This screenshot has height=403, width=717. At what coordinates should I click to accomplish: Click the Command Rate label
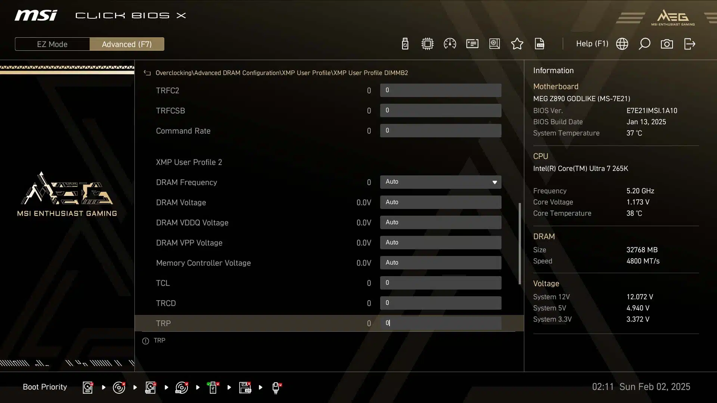[x=183, y=131]
